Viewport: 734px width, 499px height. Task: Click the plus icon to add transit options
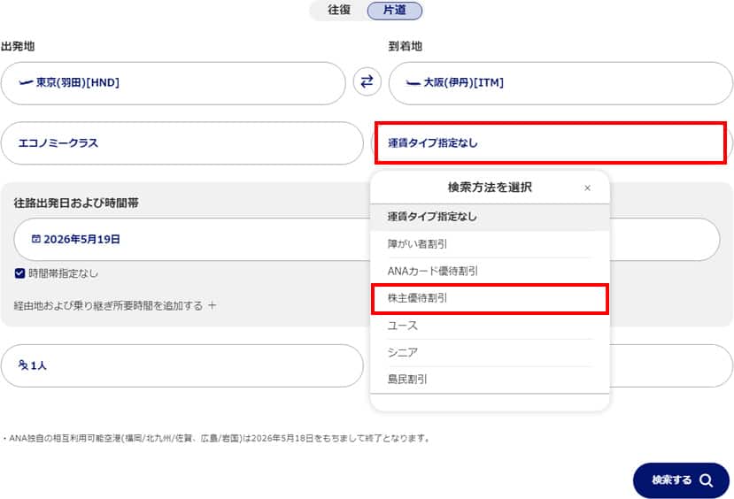(x=212, y=306)
